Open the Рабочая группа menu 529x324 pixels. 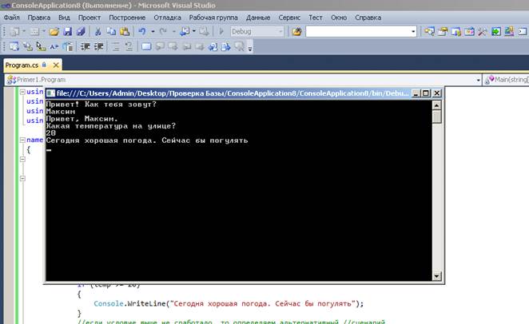(x=213, y=18)
